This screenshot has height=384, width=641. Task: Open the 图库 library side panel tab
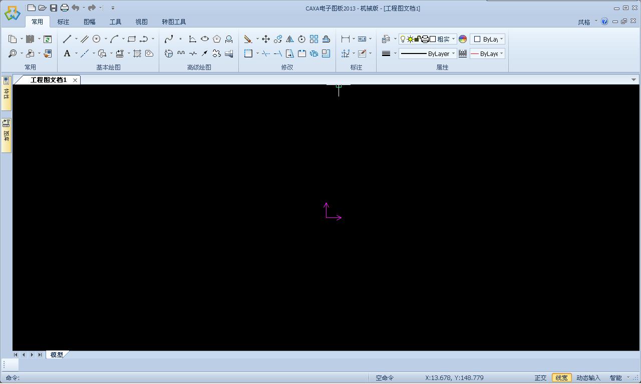pos(7,135)
